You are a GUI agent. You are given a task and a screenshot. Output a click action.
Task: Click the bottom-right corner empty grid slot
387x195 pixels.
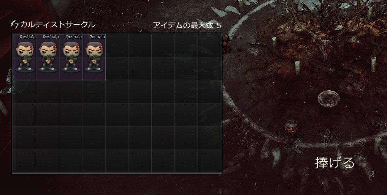pyautogui.click(x=209, y=161)
